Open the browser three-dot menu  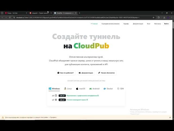(172, 17)
